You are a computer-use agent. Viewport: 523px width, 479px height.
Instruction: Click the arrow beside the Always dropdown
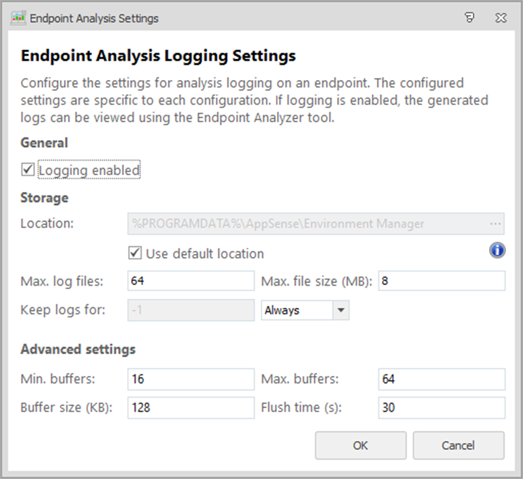tap(341, 310)
